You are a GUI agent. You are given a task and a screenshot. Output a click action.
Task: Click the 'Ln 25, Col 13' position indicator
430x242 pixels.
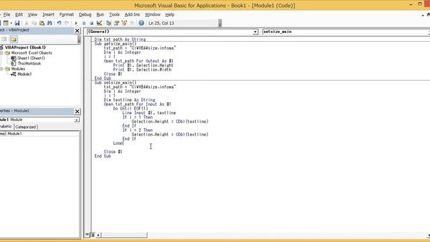(161, 24)
